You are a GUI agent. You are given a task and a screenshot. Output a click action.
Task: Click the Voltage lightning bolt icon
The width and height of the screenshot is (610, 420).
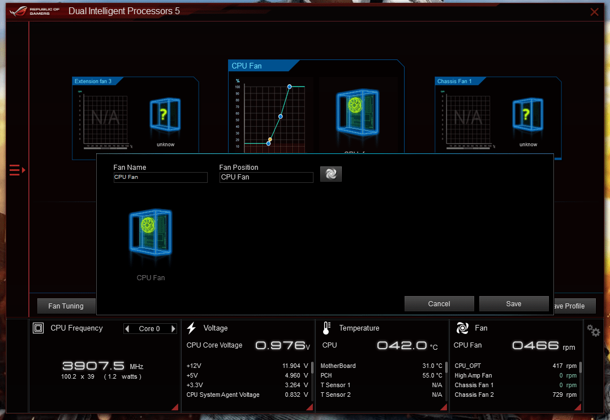pyautogui.click(x=191, y=328)
